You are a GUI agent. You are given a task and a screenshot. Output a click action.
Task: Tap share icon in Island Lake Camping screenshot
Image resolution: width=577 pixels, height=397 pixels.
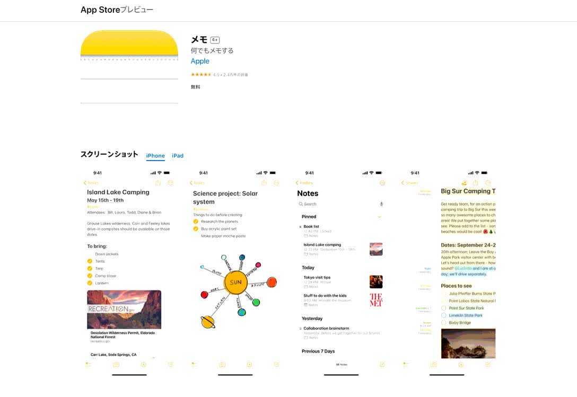coord(158,182)
